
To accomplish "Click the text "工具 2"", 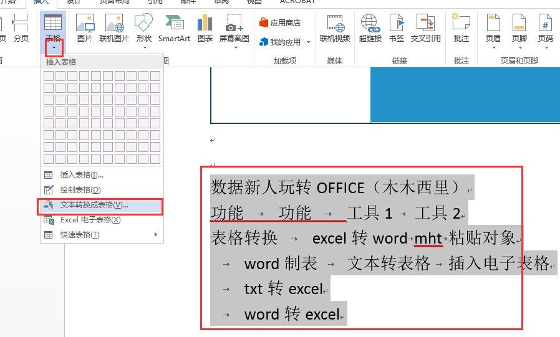I will (x=438, y=213).
